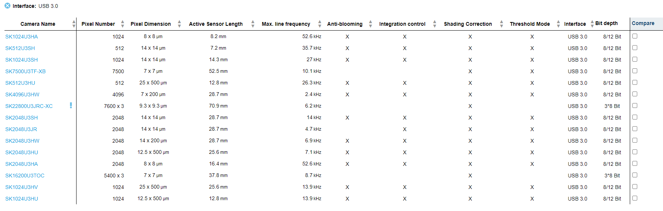Click the Integration control sort arrows

pos(435,24)
